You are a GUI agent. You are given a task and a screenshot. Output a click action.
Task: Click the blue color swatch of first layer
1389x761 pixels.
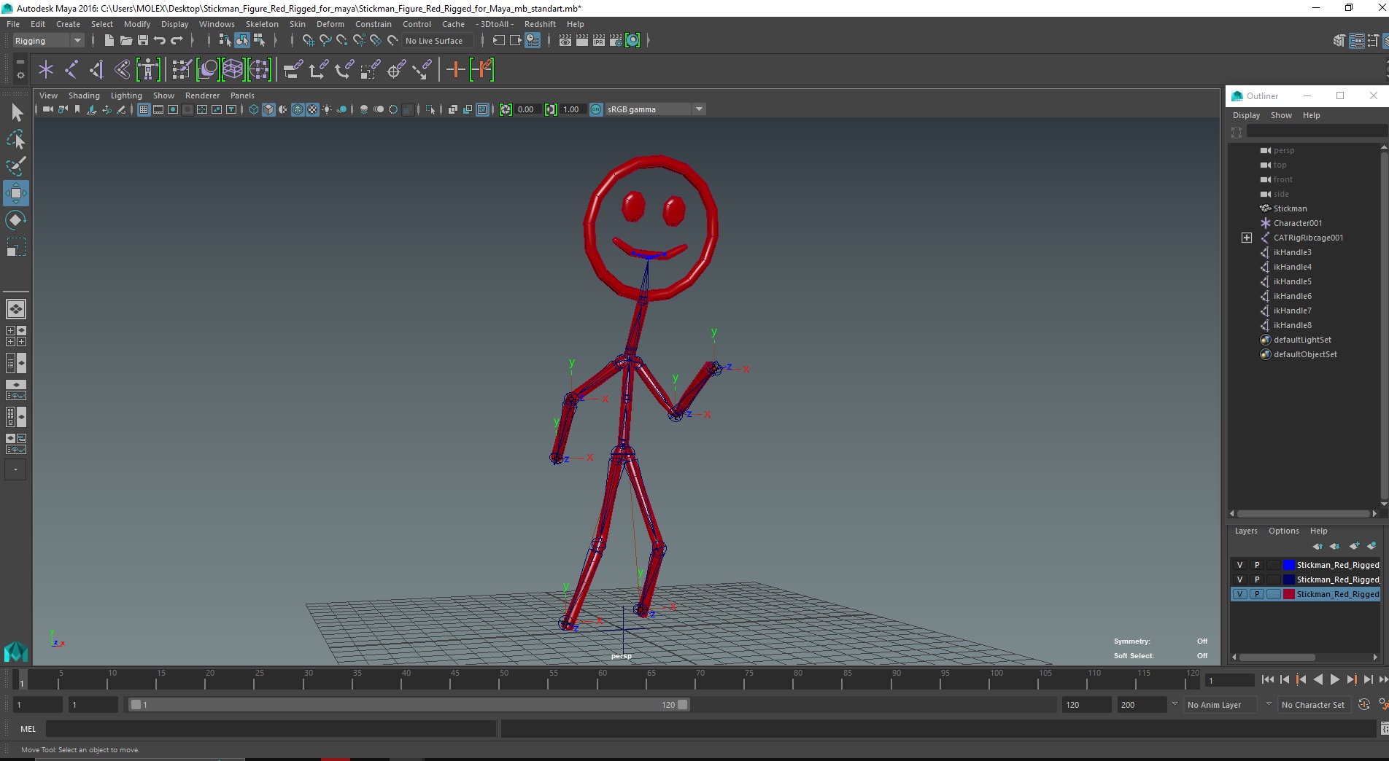[1289, 565]
